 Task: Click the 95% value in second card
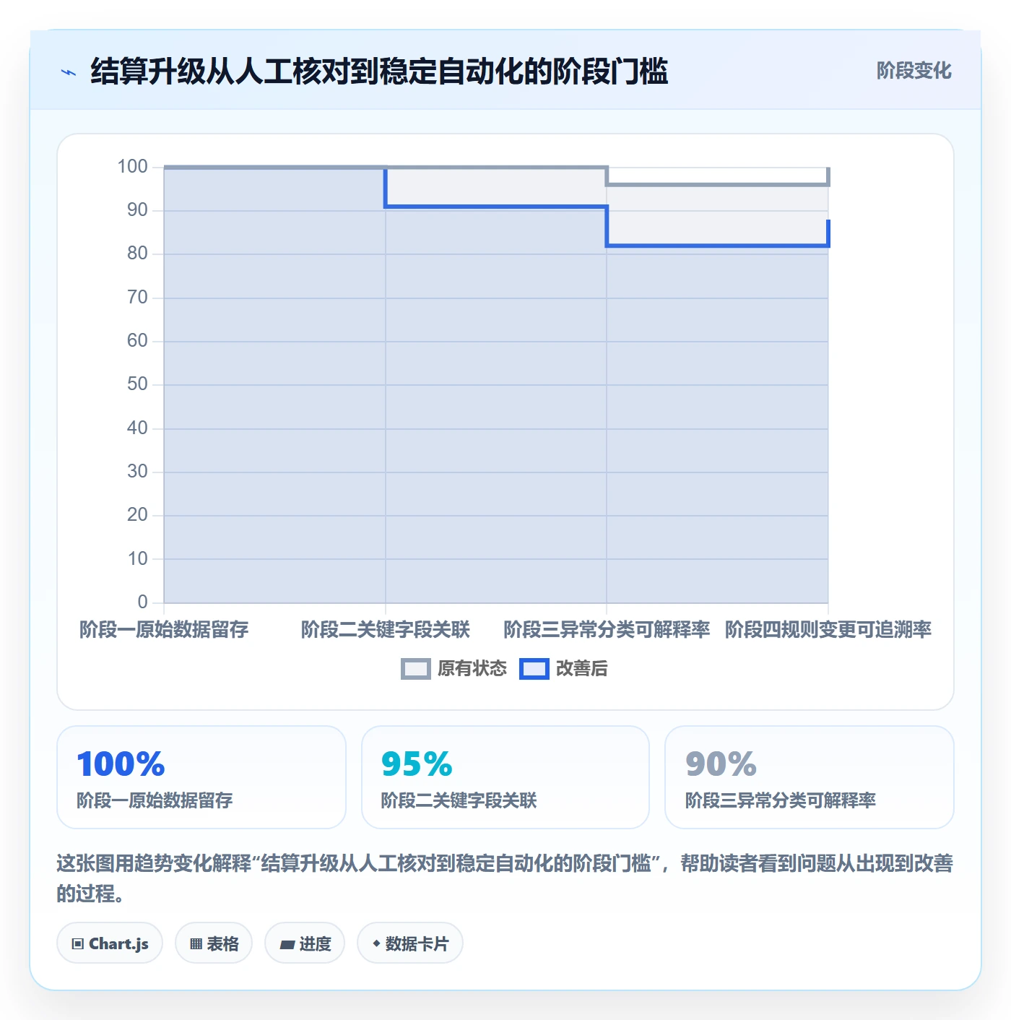[x=417, y=764]
